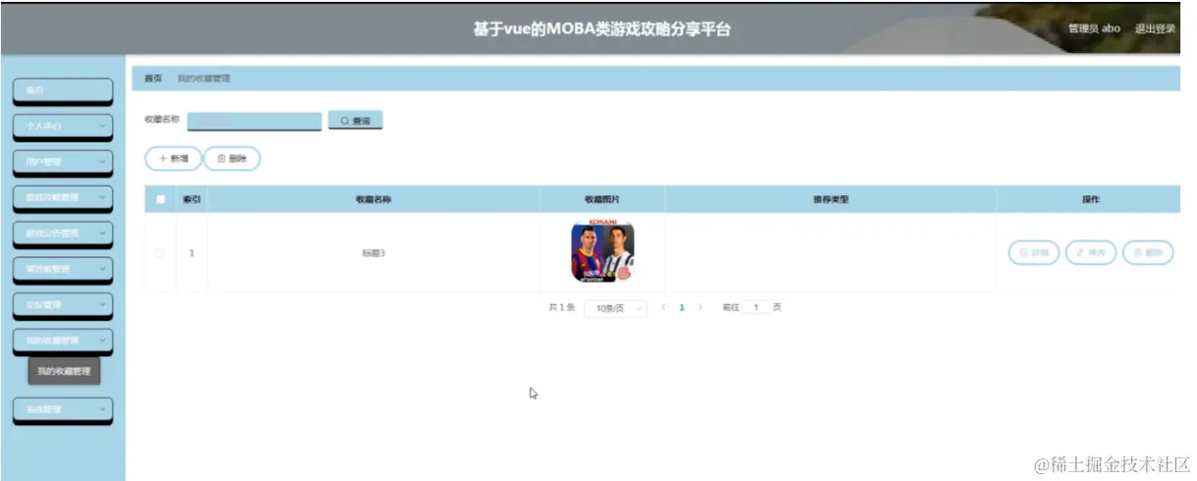Screen dimensions: 1197x481
Task: Check the checkbox for row index 1
Action: coord(160,253)
